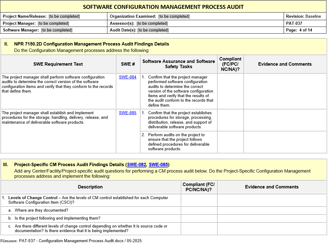Click the 'Revision: Baseline' header cell
This screenshot has height=244, width=328.
pos(305,16)
